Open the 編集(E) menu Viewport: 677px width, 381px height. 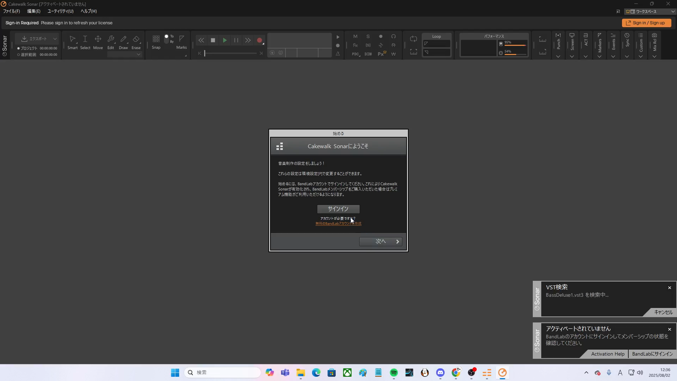[x=34, y=11]
